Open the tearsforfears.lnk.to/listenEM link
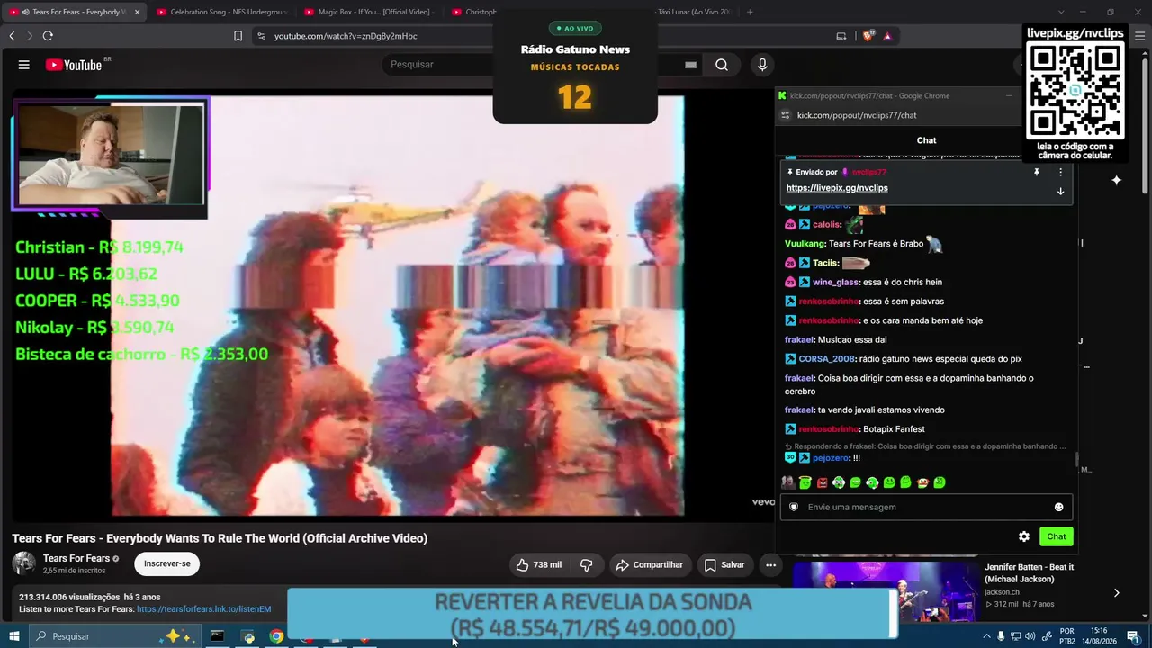Screen dimensions: 1152x648 click(x=203, y=609)
